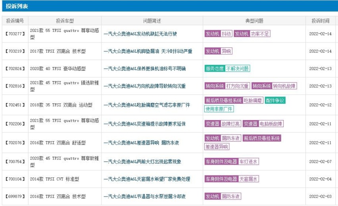
Task: Click the 发动机 异响 tag
Action: [218, 51]
